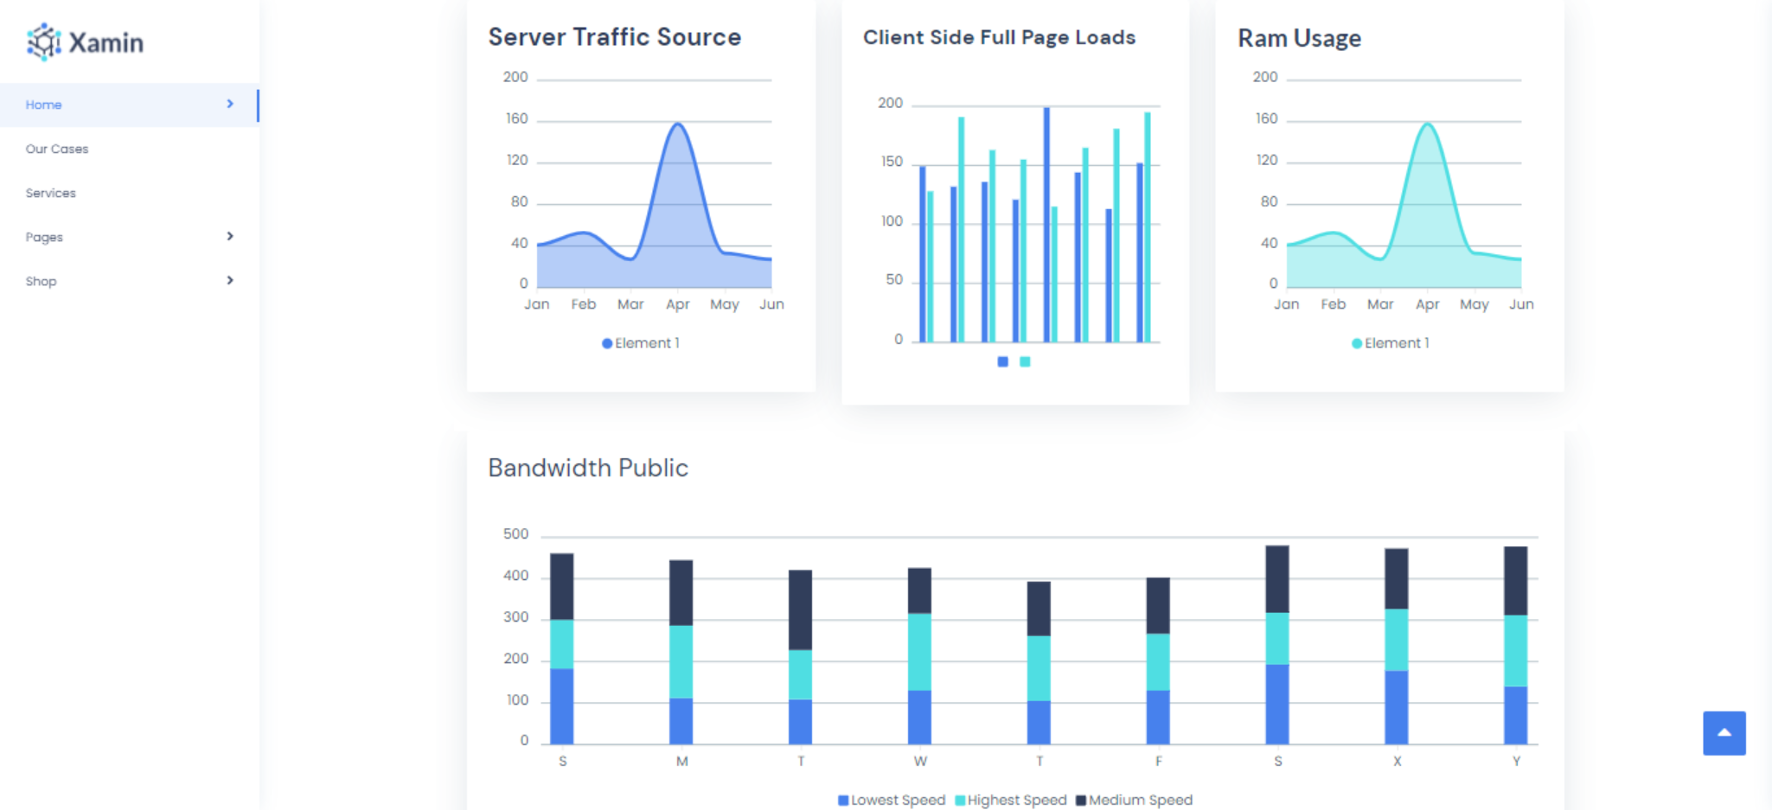Click the W stacked bar in Bandwidth Public
This screenshot has height=810, width=1772.
pos(919,655)
